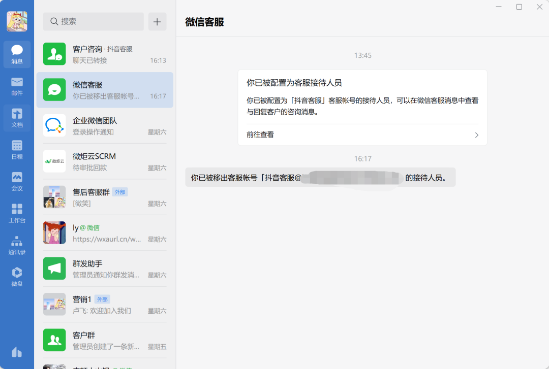Click the 搜索 search field
This screenshot has width=549, height=369.
click(x=94, y=21)
